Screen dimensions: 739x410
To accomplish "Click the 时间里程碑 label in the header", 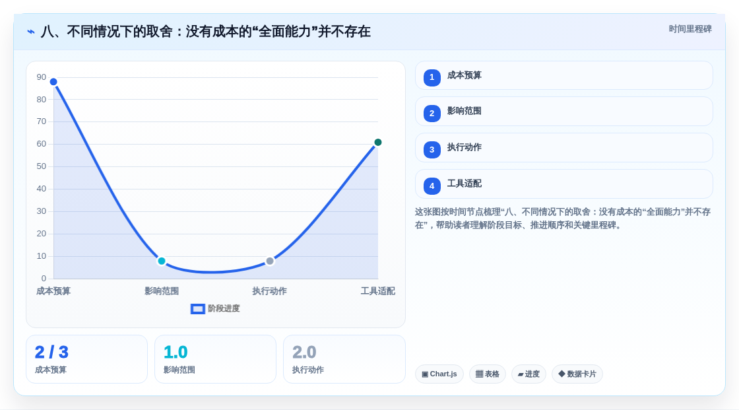I will pos(690,29).
